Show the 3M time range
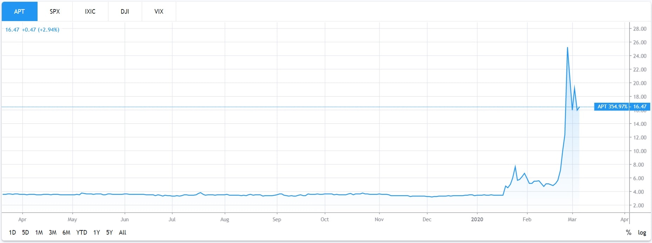652x243 pixels. coord(53,232)
